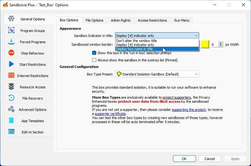The width and height of the screenshot is (251, 166).
Task: Click yellow diamond icon in Box Type Preset
Action: tap(119, 74)
